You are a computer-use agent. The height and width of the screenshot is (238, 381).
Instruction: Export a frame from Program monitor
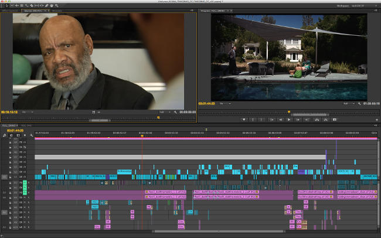tap(335, 120)
